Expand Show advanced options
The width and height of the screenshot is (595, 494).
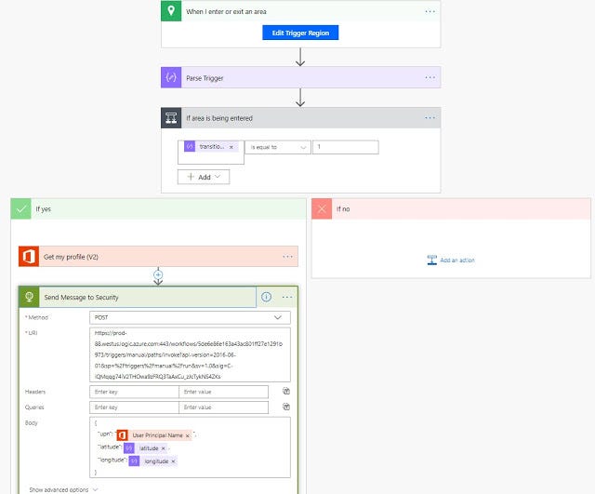coord(63,488)
